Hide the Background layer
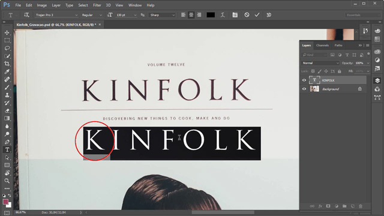 [x=304, y=89]
